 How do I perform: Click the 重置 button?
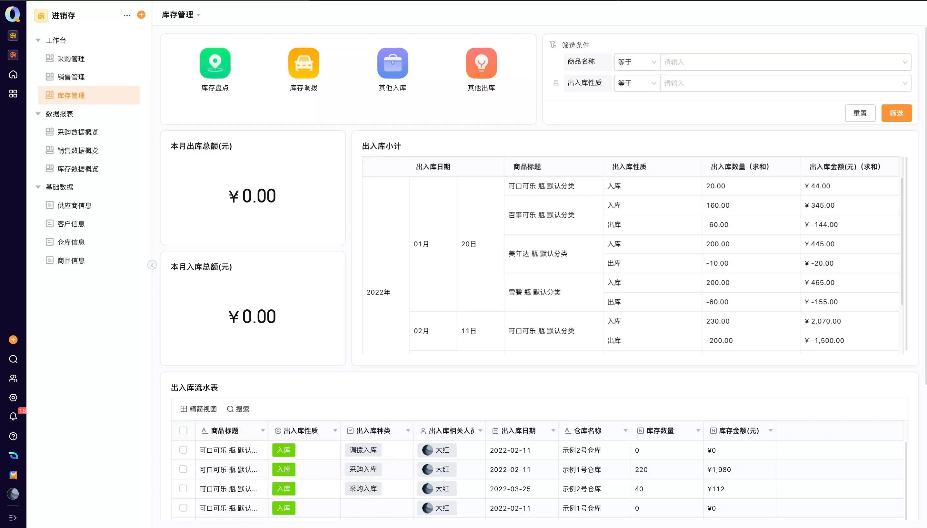pyautogui.click(x=860, y=113)
